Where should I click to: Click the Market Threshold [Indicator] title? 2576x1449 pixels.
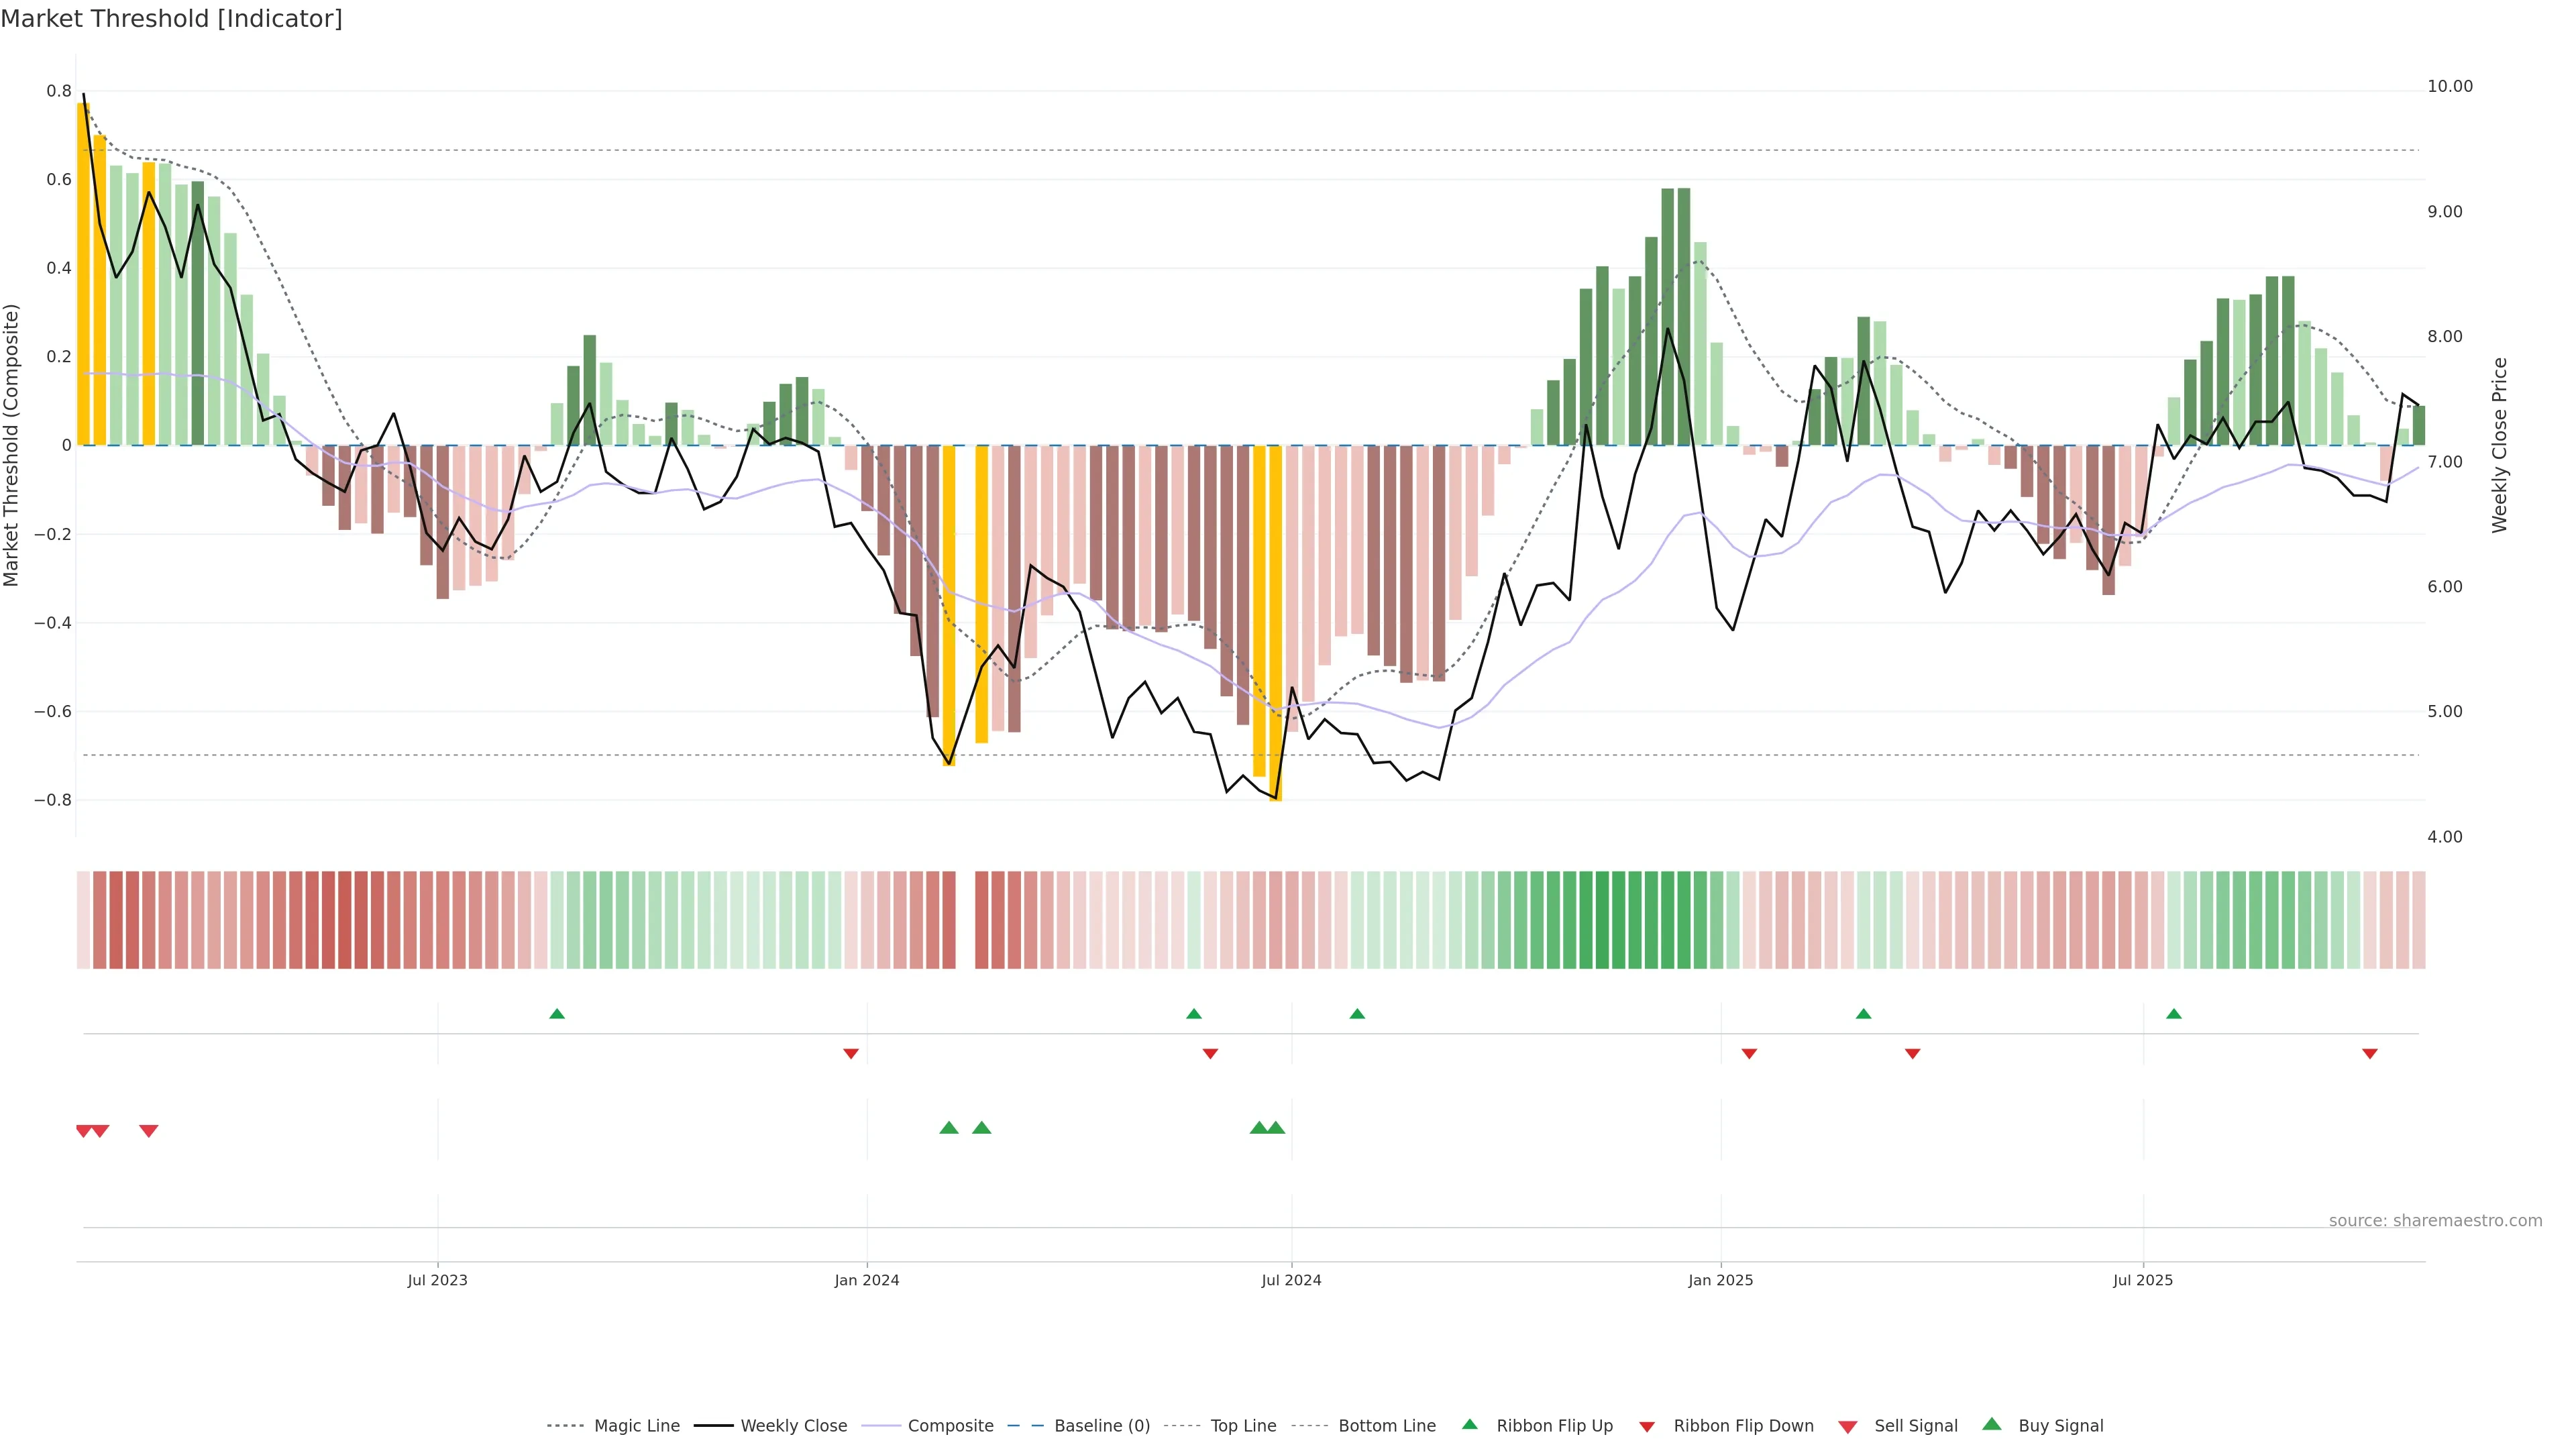click(171, 19)
